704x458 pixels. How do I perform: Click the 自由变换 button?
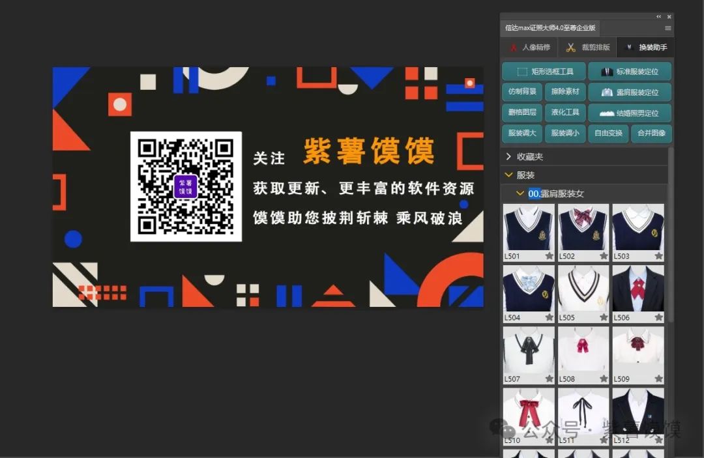(x=608, y=133)
